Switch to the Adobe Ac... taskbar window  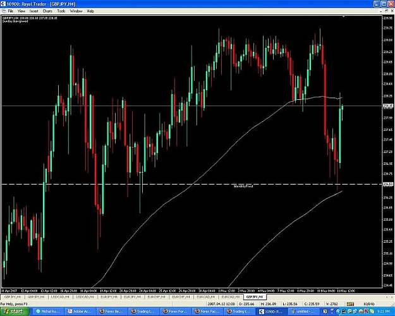[80, 312]
